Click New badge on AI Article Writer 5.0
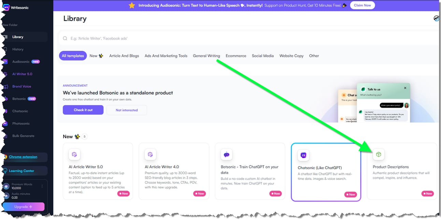The image size is (441, 220). coord(123,193)
